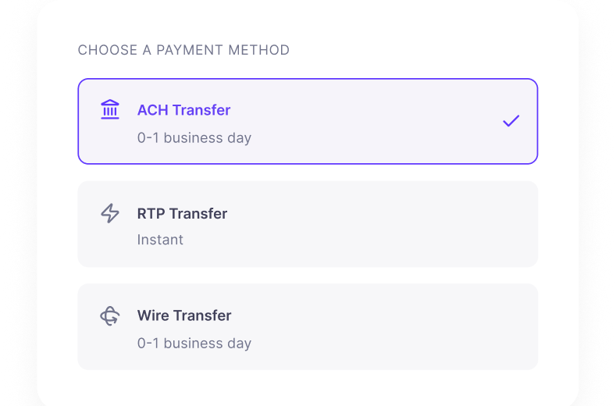
Task: Click the globe arrows icon for Wire Transfer
Action: (x=109, y=316)
